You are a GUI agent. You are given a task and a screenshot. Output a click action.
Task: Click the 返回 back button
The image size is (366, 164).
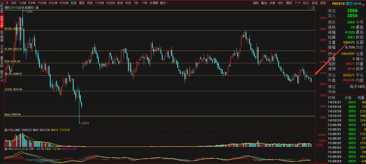tap(323, 3)
